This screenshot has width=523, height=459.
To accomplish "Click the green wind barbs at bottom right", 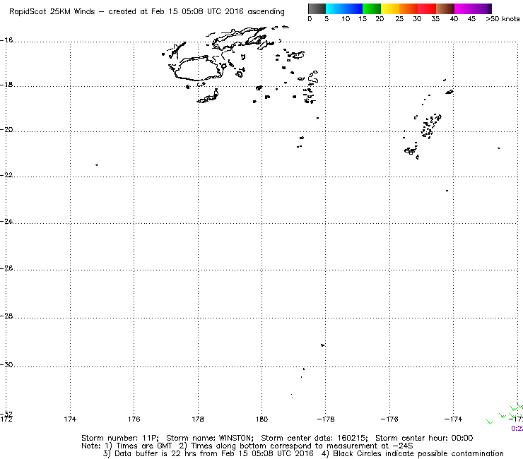I will click(505, 413).
